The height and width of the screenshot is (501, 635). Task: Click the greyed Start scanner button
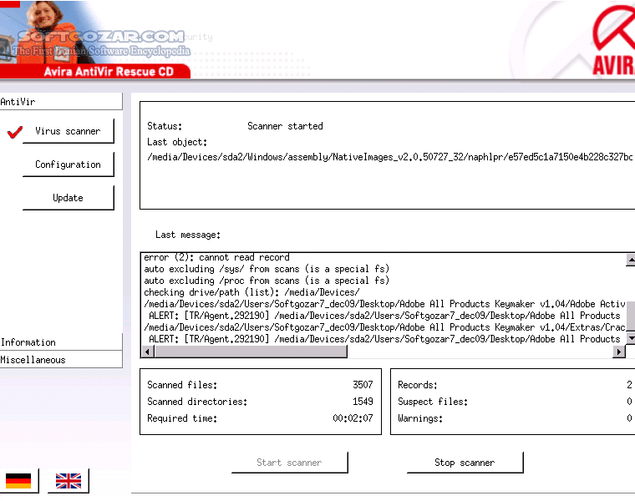[290, 463]
